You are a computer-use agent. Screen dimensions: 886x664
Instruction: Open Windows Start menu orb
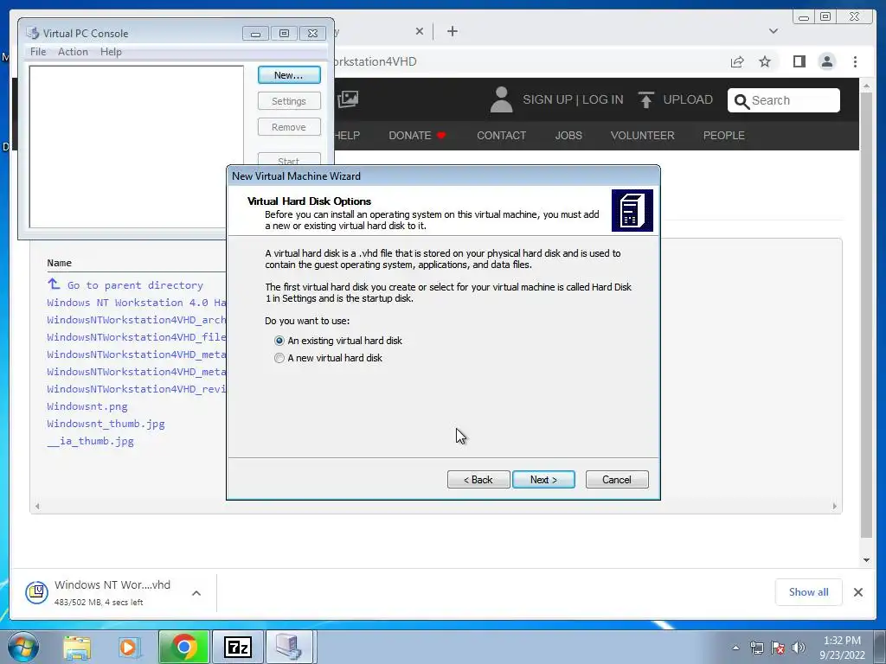tap(23, 647)
